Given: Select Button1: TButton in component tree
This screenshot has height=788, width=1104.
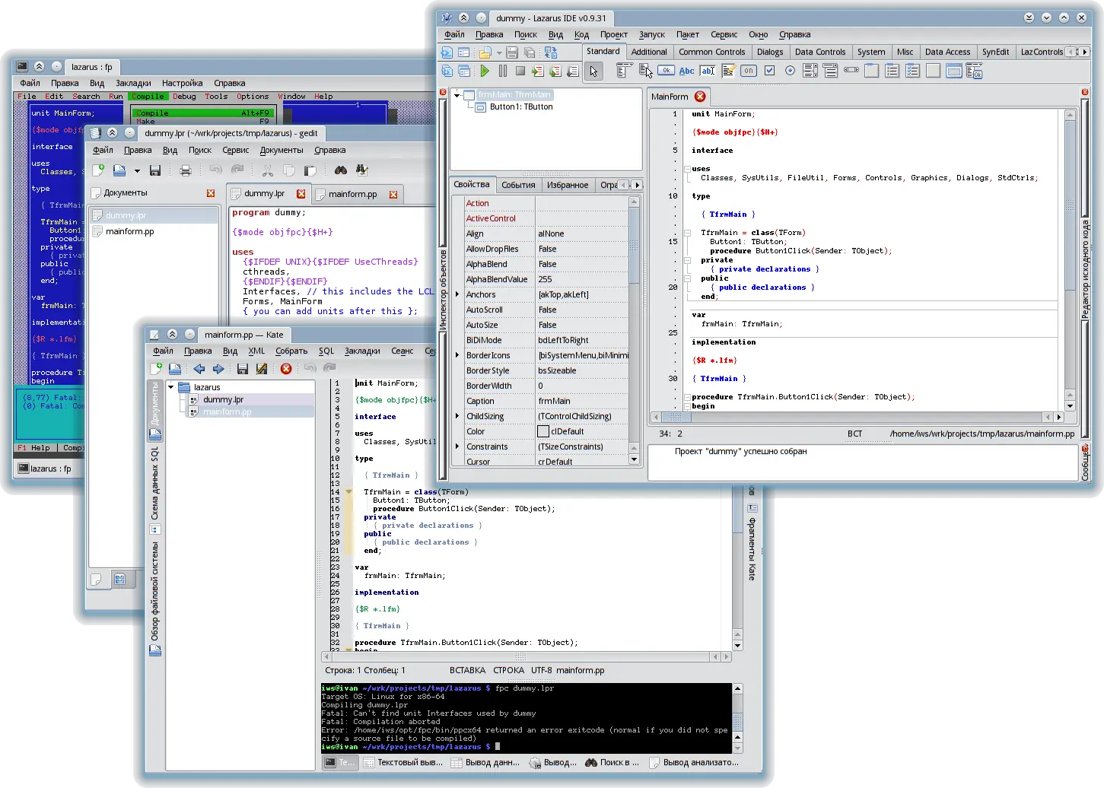Looking at the screenshot, I should [521, 107].
